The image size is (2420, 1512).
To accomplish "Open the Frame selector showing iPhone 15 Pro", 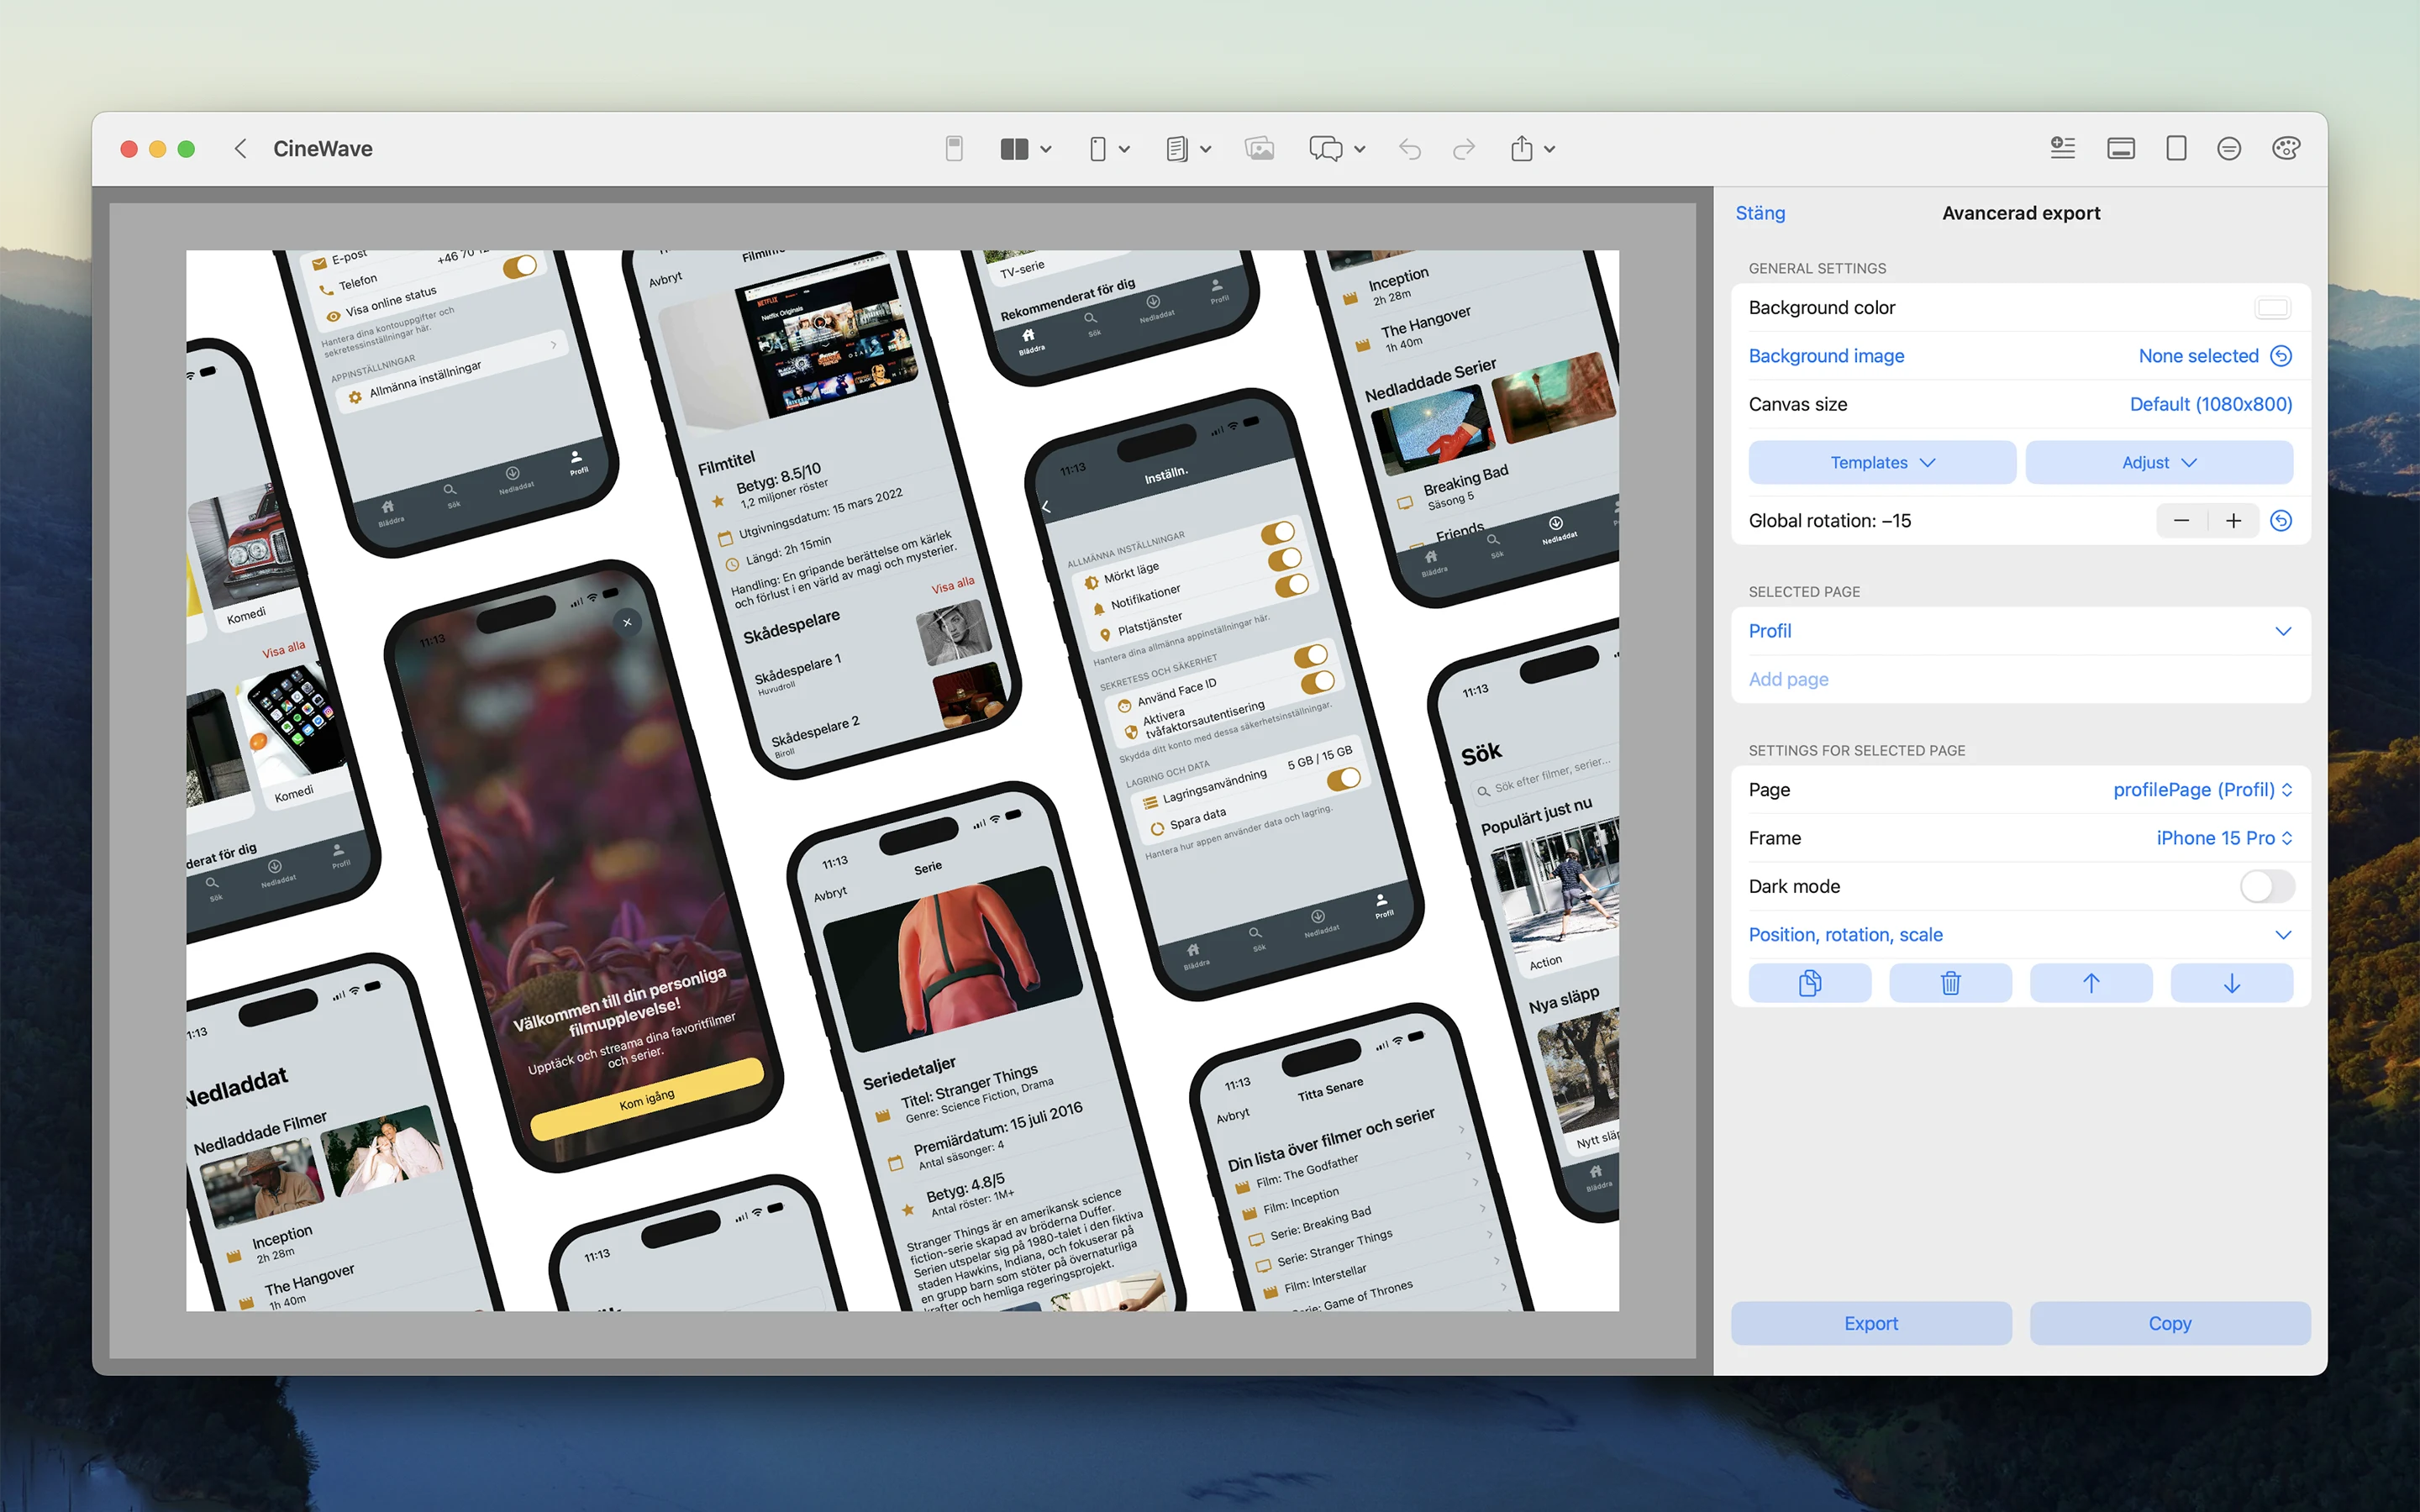I will click(2224, 838).
